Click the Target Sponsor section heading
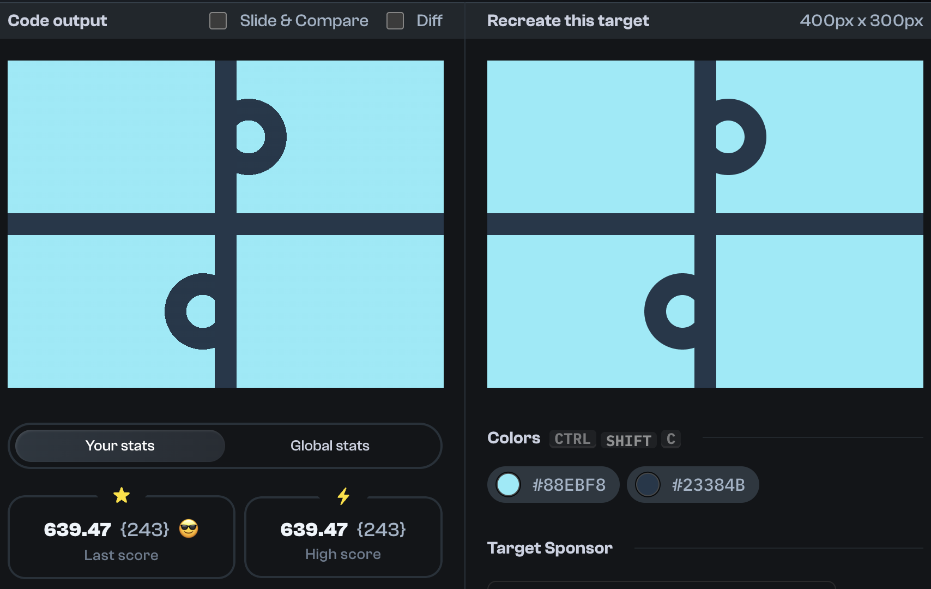Image resolution: width=931 pixels, height=589 pixels. coord(550,548)
